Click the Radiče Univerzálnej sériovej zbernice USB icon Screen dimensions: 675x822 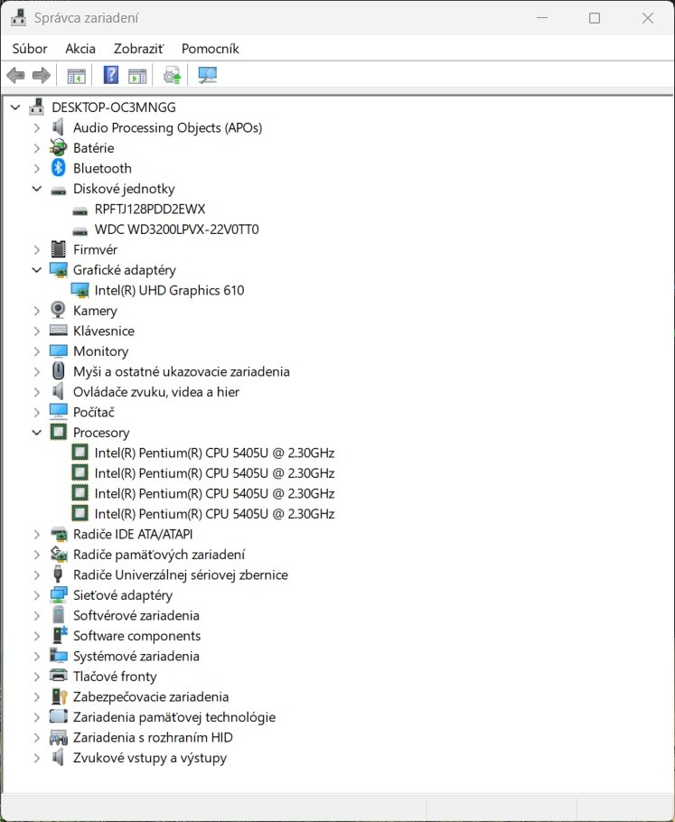[58, 574]
